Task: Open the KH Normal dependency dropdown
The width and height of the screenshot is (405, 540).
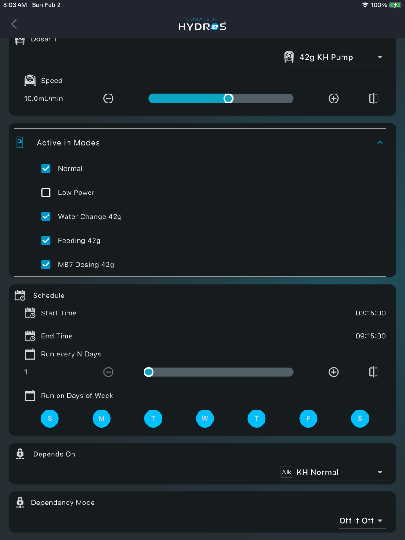Action: pyautogui.click(x=333, y=472)
